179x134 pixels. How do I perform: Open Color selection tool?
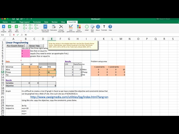(x=79, y=27)
